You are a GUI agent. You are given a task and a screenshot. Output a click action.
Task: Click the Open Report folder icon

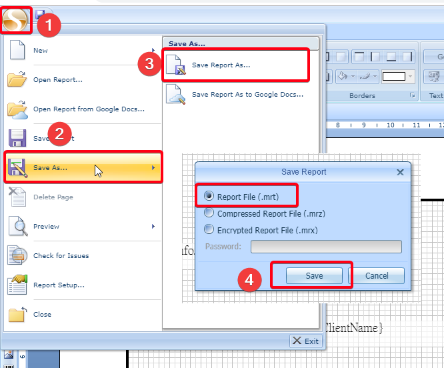tap(17, 80)
